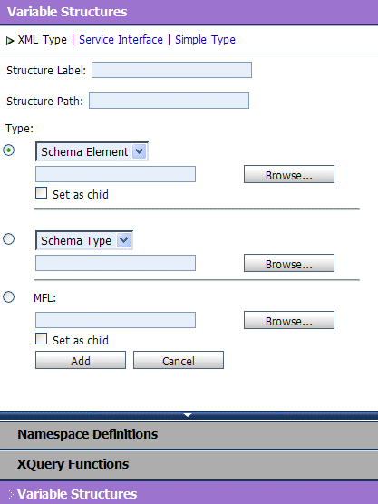The height and width of the screenshot is (504, 378).
Task: Select the Schema Type radio button
Action: point(9,238)
